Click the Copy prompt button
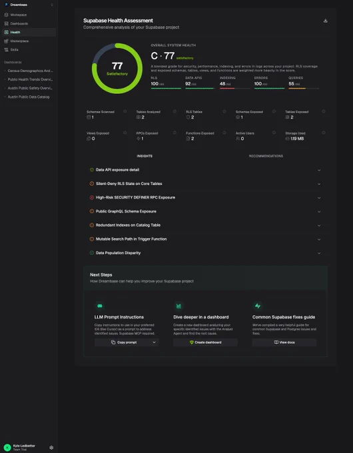Screen dimensions: 353x453 tap(123, 342)
